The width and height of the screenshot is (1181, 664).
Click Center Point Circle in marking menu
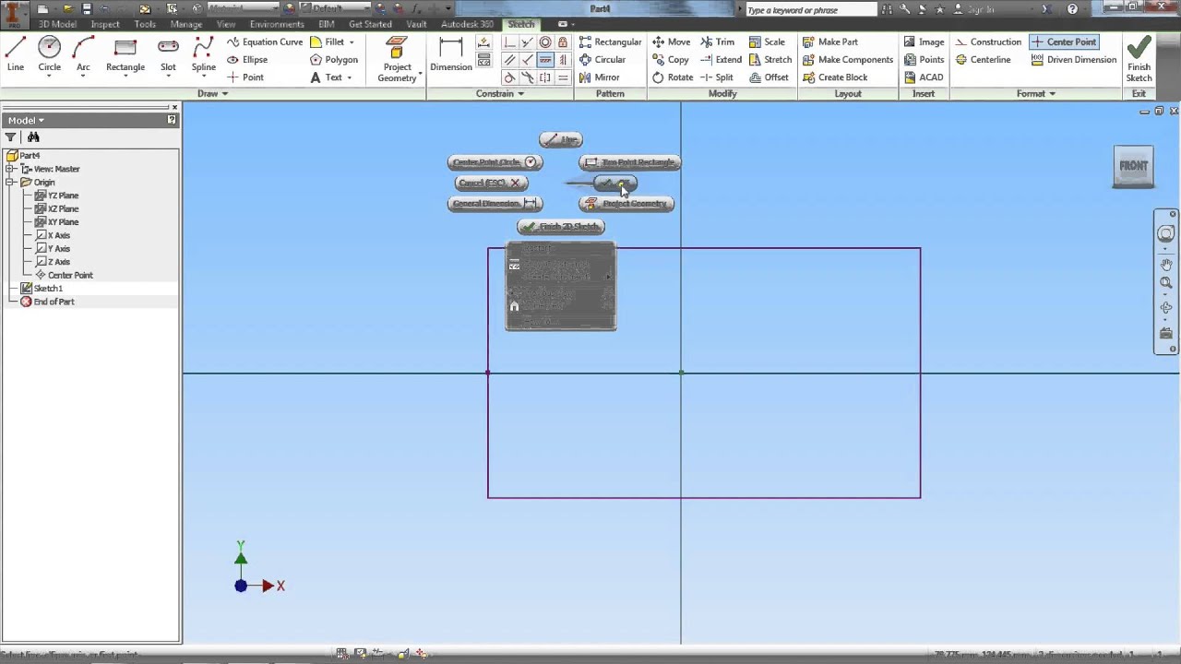click(495, 162)
